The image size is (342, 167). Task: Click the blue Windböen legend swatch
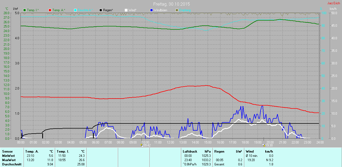[x=151, y=10]
